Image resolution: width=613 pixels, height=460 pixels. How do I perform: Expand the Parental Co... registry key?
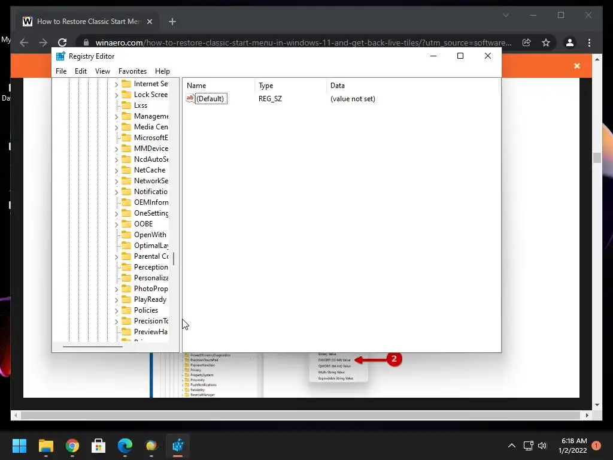click(116, 256)
